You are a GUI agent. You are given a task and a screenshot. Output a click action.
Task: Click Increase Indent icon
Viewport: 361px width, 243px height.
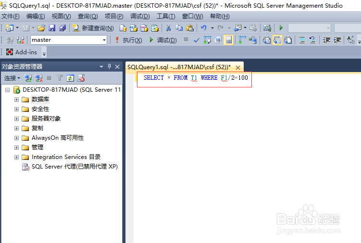337,40
